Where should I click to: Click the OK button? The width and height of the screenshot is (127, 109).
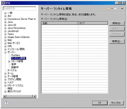pos(100,103)
